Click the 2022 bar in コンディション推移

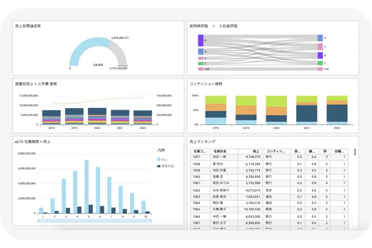click(x=337, y=110)
